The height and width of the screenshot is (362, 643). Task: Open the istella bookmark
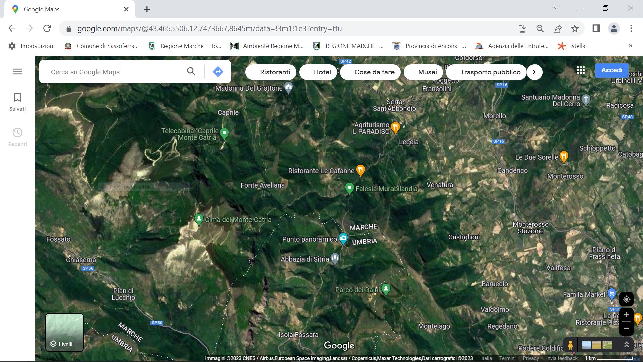[x=572, y=46]
